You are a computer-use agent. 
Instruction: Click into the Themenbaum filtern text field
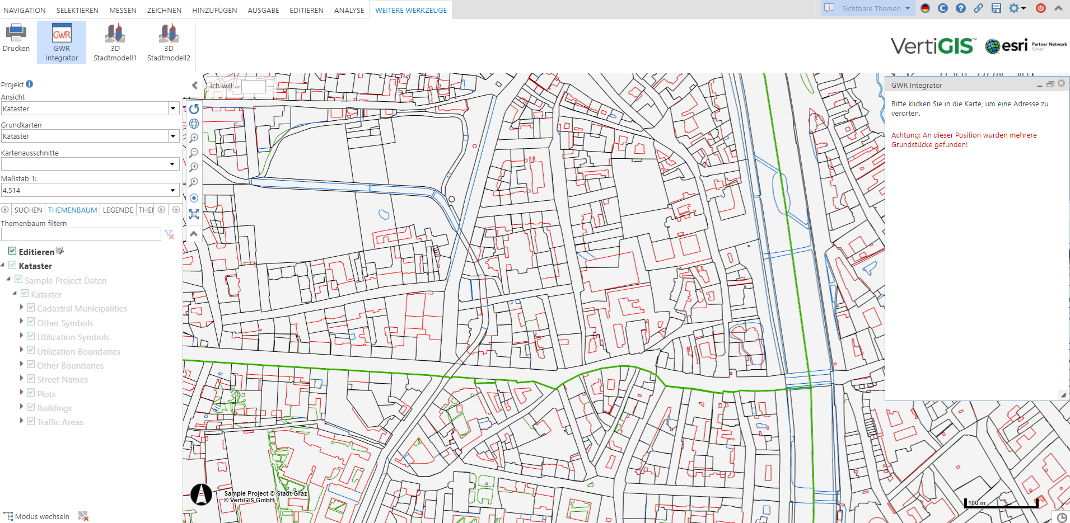pyautogui.click(x=81, y=235)
